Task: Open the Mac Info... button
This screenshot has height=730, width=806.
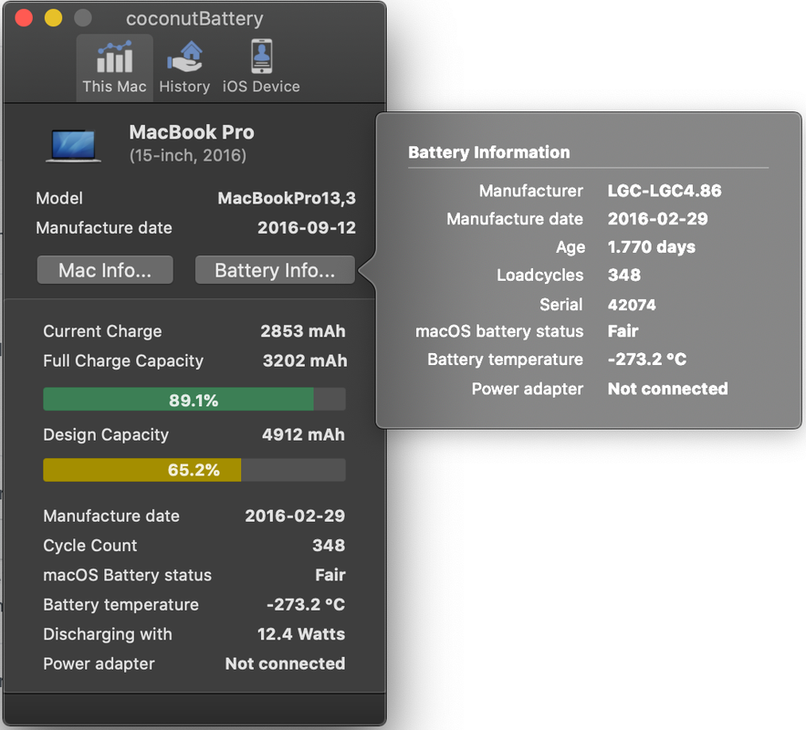Action: (x=105, y=270)
